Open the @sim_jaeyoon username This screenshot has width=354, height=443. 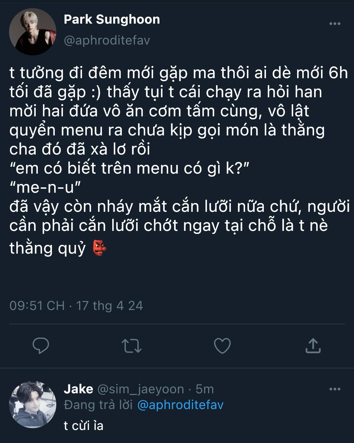[140, 389]
